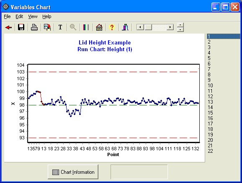242x183 pixels.
Task: Select item 15 in the side list
Action: coord(224,113)
